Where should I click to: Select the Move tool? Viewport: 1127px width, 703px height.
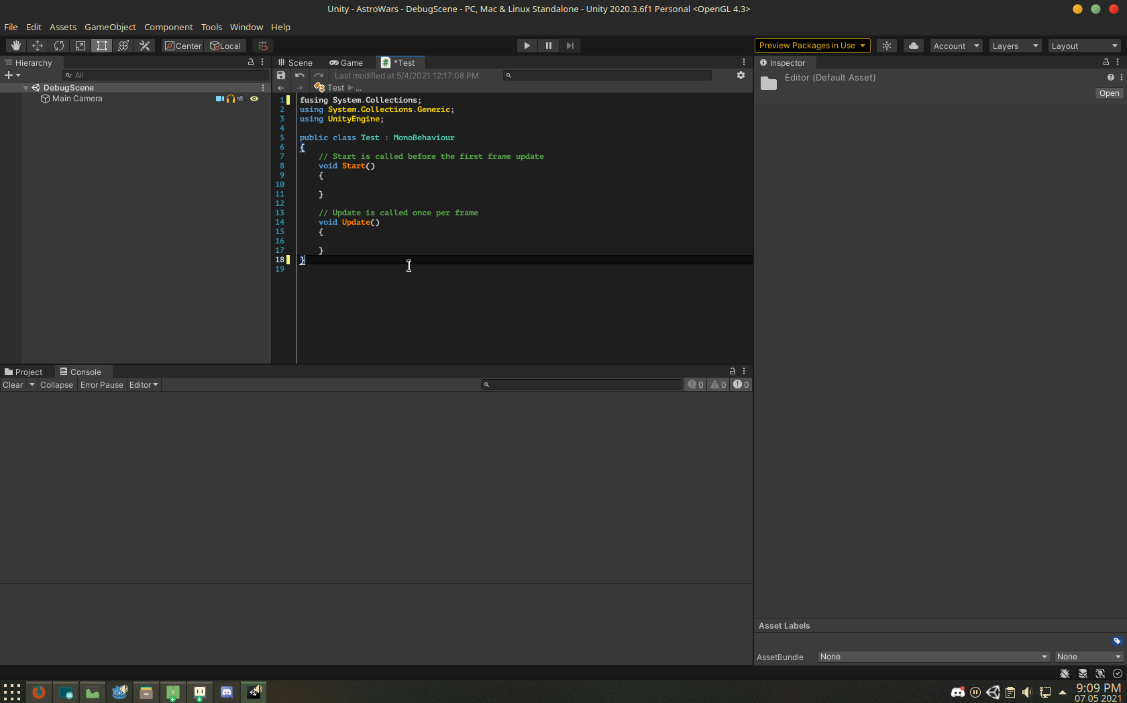coord(37,46)
